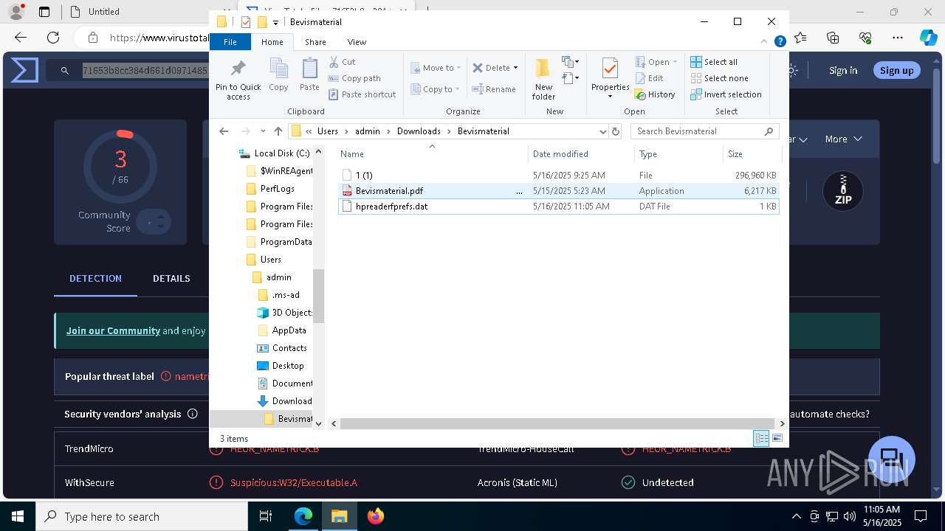Image resolution: width=945 pixels, height=531 pixels.
Task: Go back in Edge browser
Action: (21, 38)
